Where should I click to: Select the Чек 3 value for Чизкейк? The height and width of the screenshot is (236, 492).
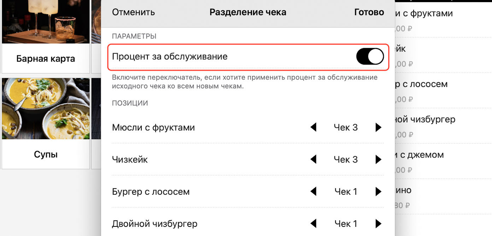coord(346,160)
